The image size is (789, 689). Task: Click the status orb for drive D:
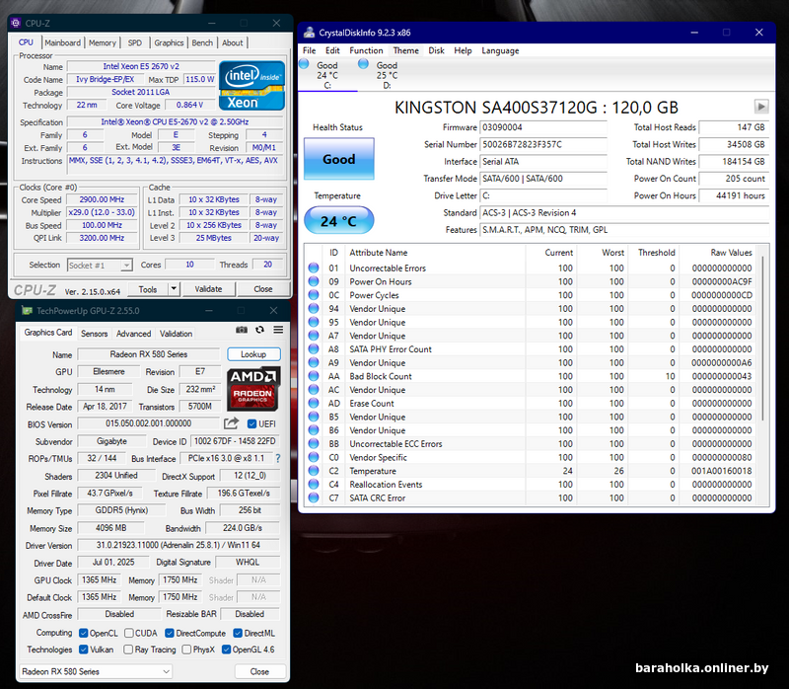point(363,64)
